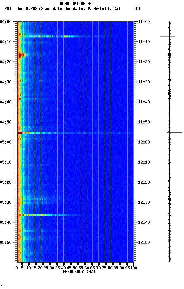This screenshot has width=184, height=289.
Task: Click the 11:30 UTC time label
Action: [144, 82]
